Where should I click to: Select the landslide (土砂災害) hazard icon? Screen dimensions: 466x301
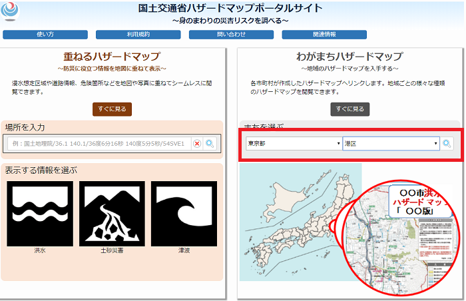coord(112,214)
